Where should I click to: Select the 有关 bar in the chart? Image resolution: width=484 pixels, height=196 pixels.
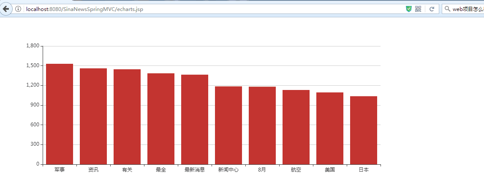pos(127,117)
